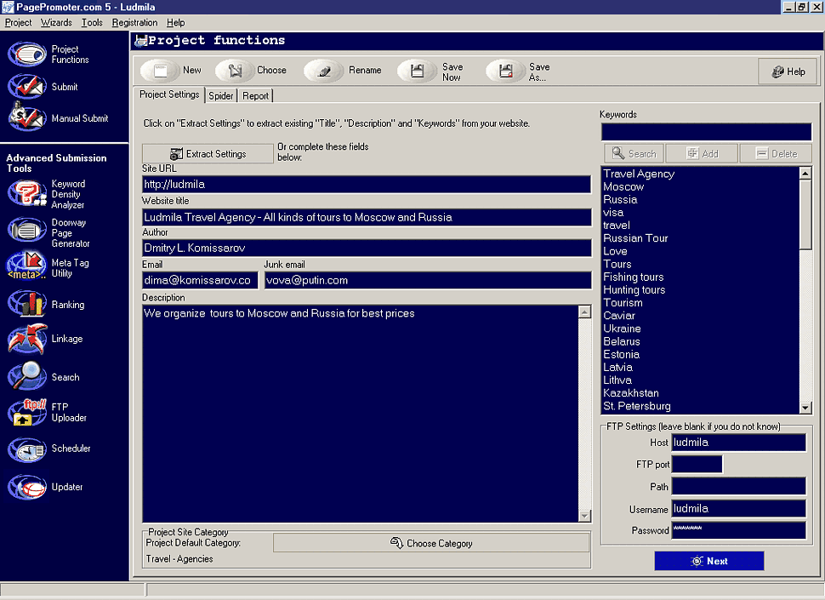Open the Tools menu
This screenshot has height=600, width=825.
pyautogui.click(x=92, y=23)
